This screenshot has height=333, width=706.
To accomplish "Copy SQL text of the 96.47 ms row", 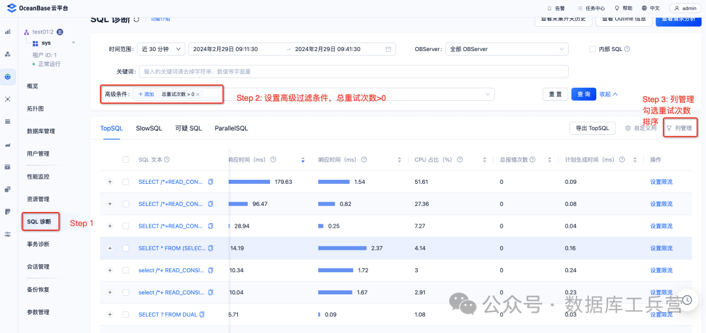I will [210, 203].
